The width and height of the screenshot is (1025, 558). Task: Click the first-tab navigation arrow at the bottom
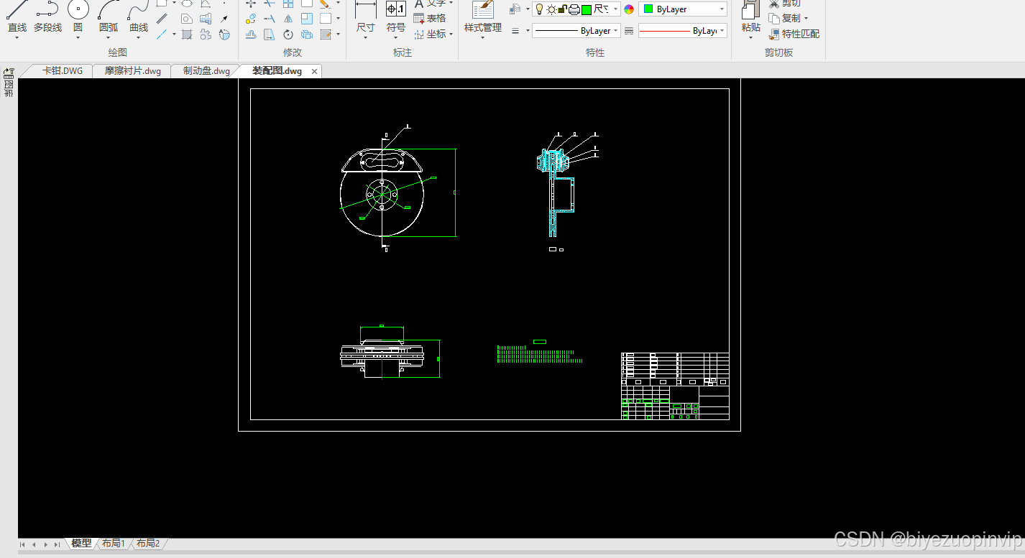click(23, 544)
